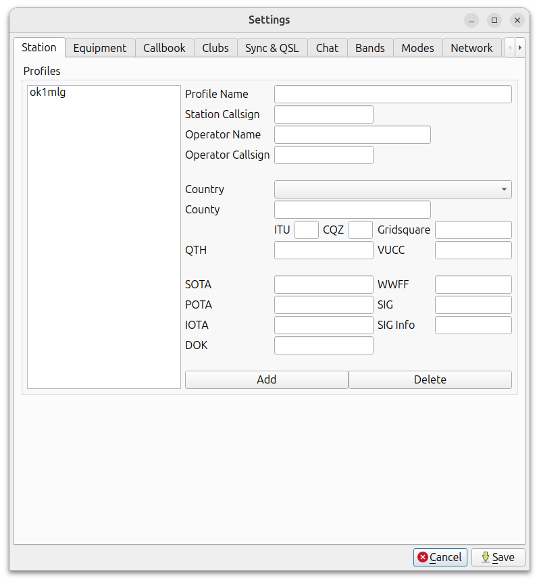
Task: Open the Bands tab
Action: tap(370, 48)
